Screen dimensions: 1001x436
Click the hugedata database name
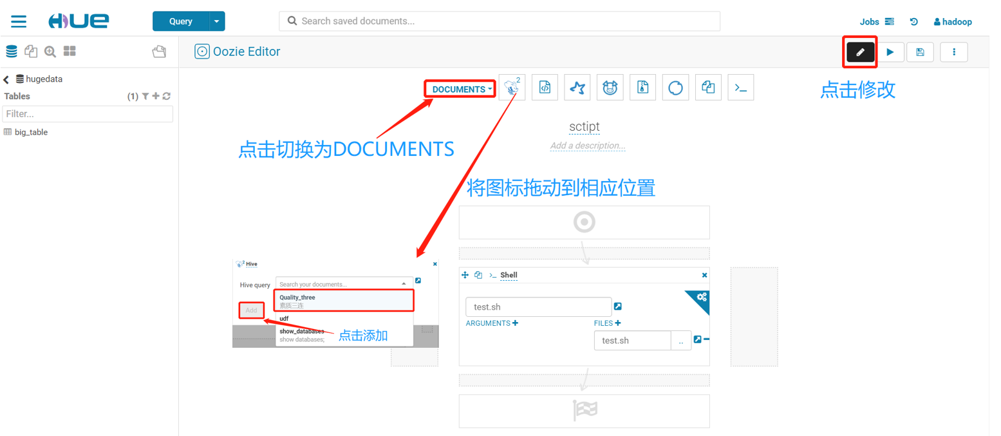coord(44,79)
